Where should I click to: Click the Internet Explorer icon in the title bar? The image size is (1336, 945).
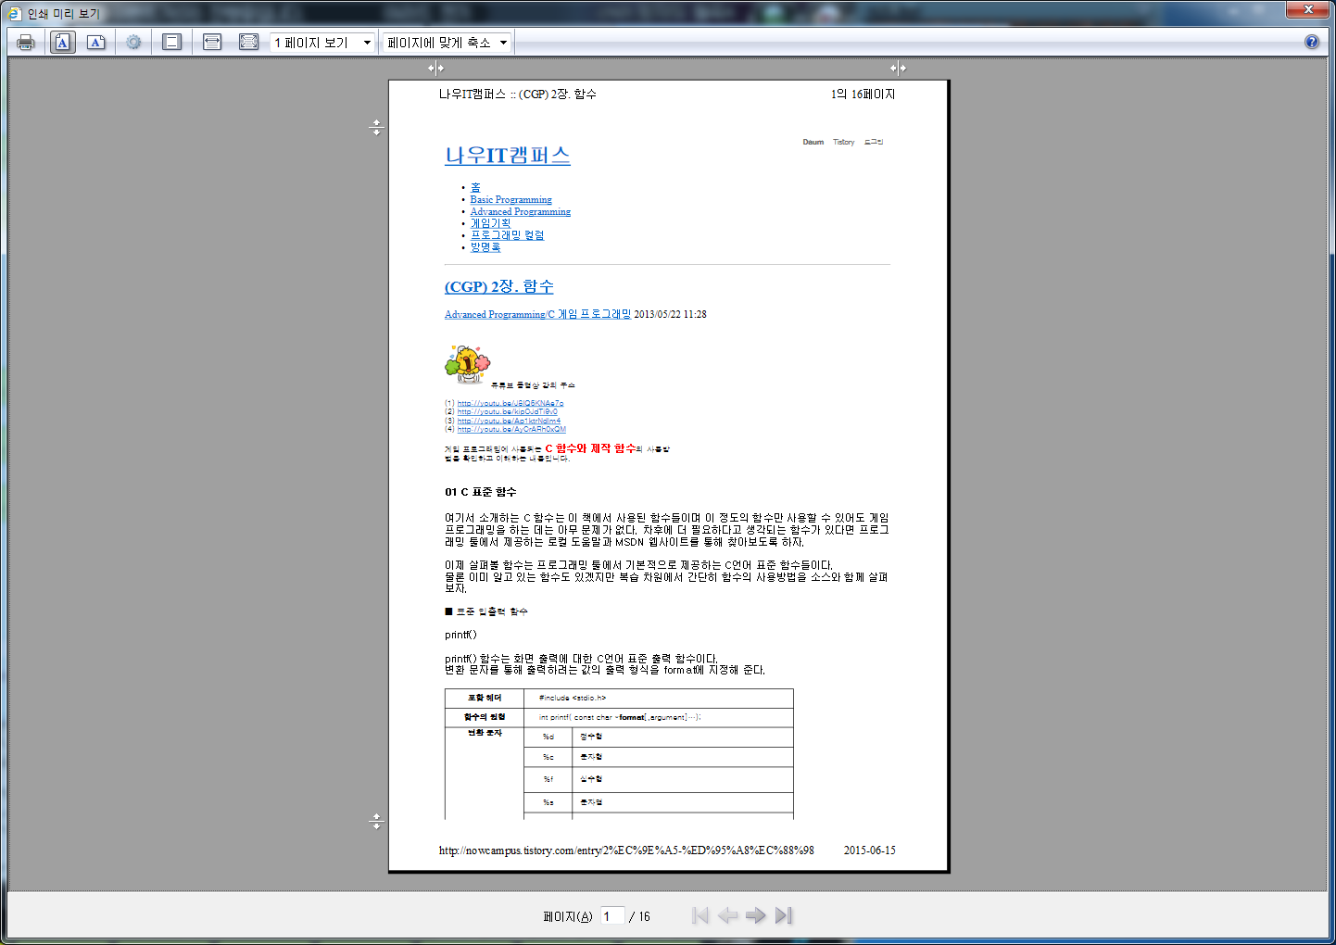14,13
